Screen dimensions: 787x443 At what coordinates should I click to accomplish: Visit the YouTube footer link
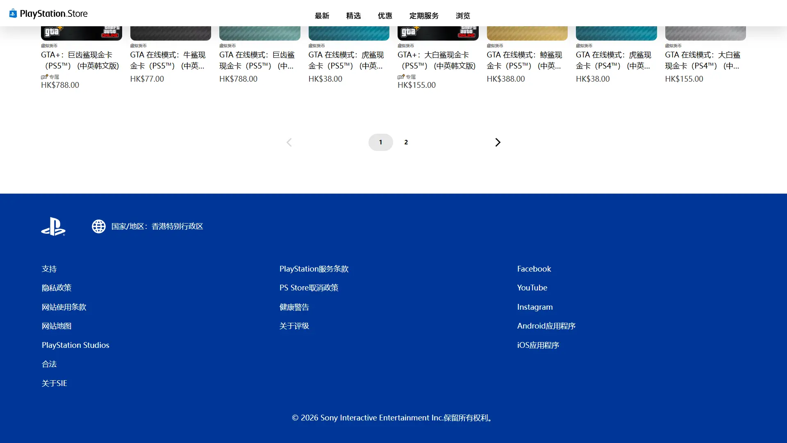coord(532,288)
